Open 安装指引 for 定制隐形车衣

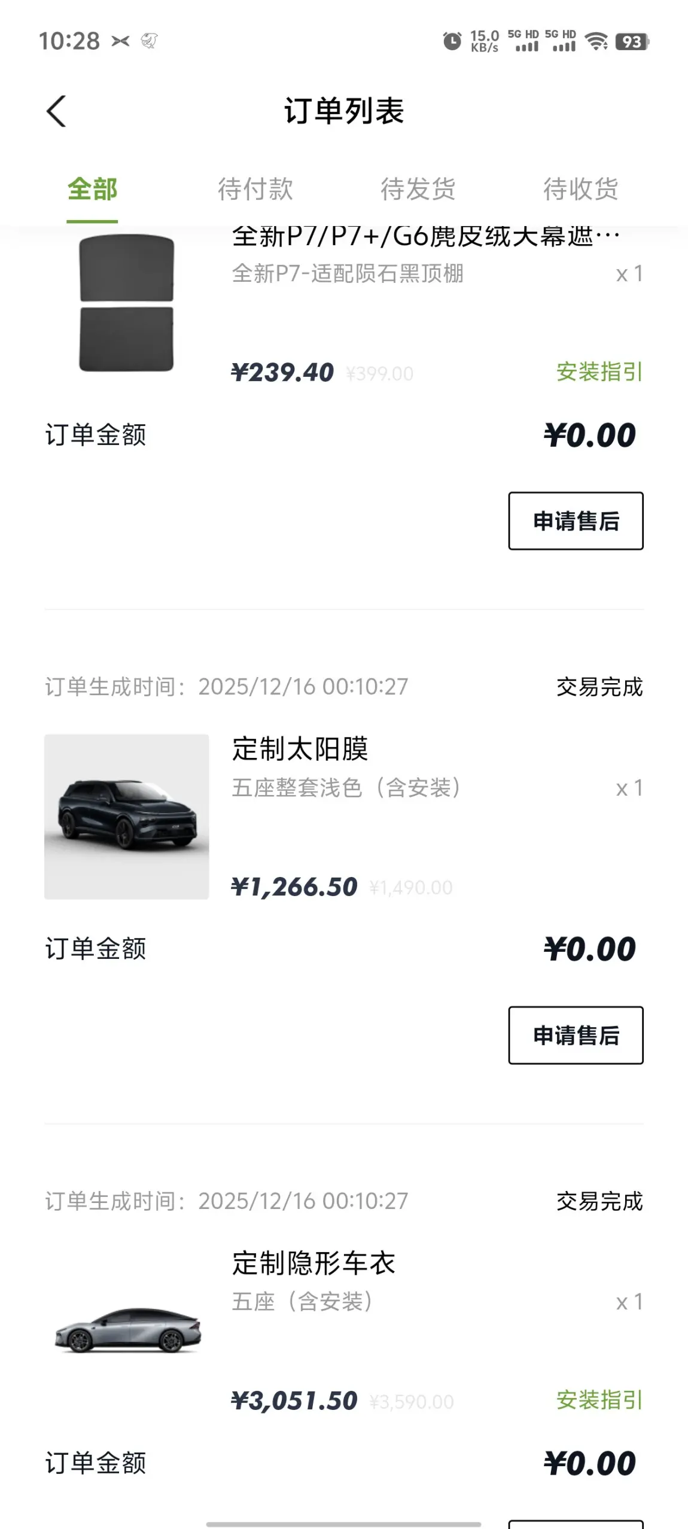click(599, 1400)
